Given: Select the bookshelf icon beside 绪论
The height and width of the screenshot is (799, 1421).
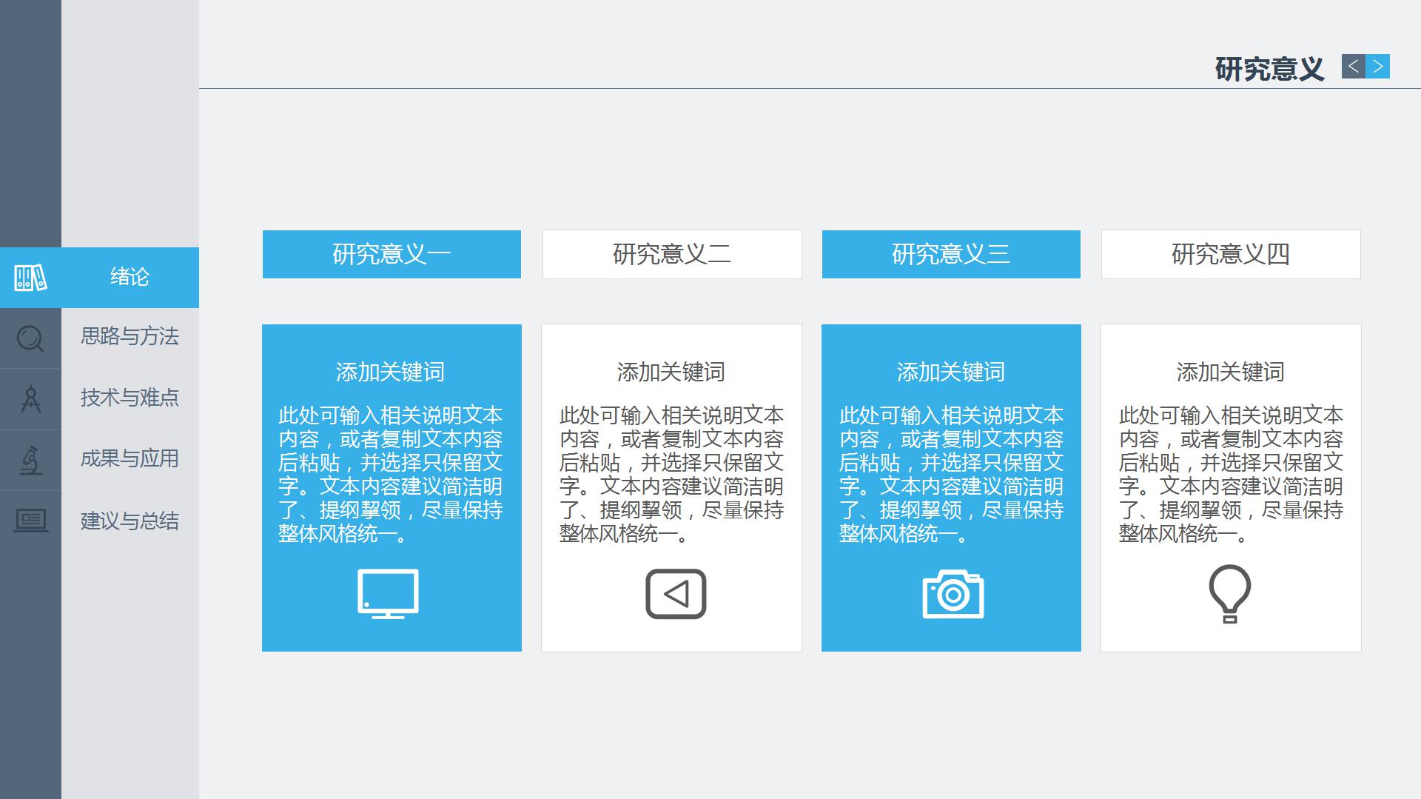Looking at the screenshot, I should pos(30,278).
